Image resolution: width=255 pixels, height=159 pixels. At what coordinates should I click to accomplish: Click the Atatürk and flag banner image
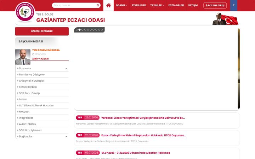click(x=225, y=19)
